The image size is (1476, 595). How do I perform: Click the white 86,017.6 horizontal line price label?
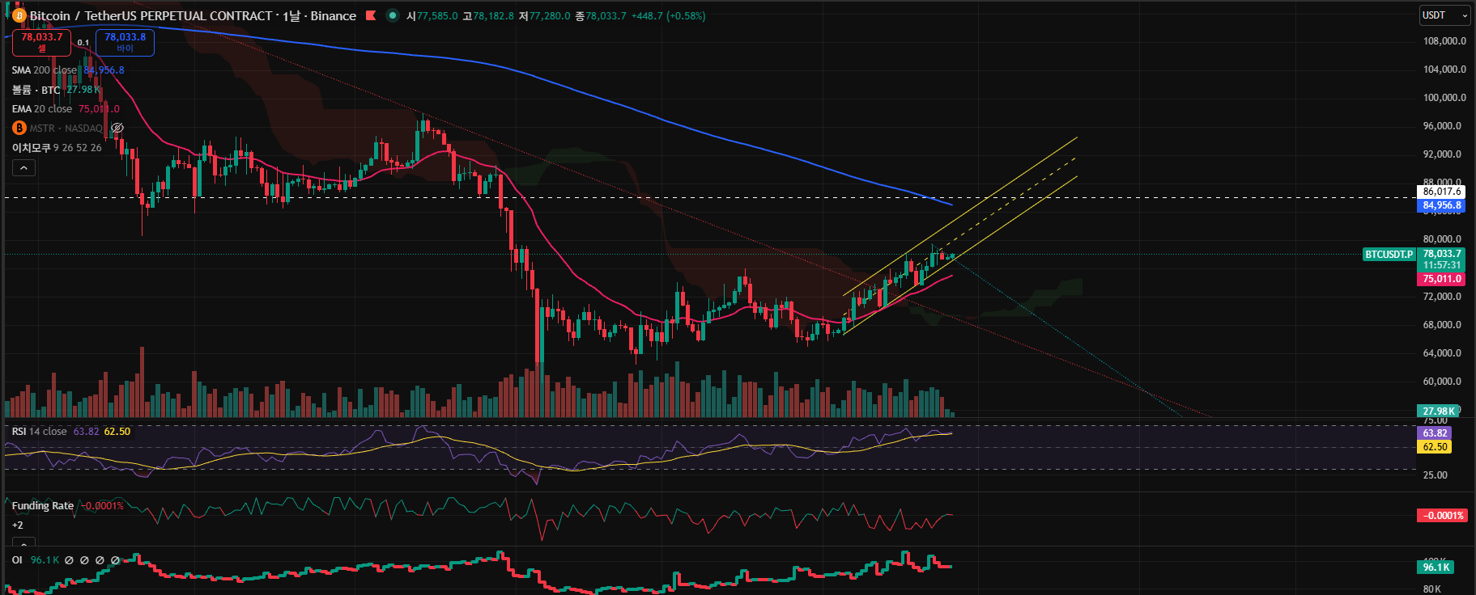pyautogui.click(x=1442, y=192)
